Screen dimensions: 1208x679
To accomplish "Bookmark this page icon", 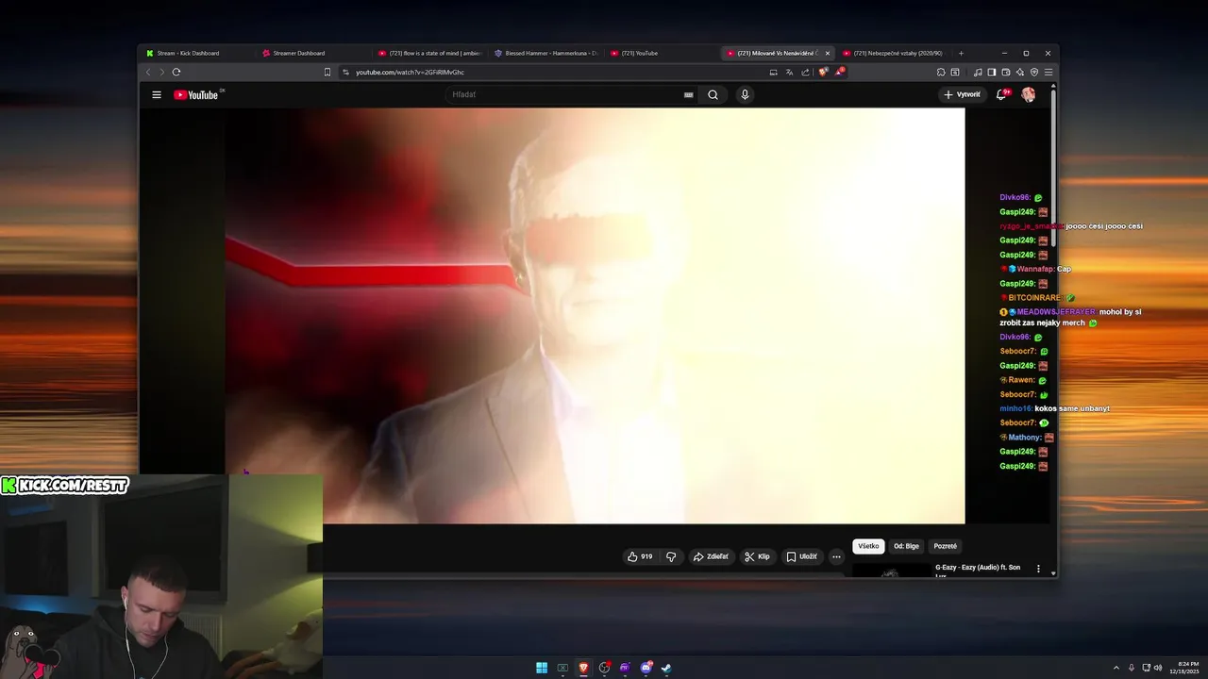I will click(327, 72).
